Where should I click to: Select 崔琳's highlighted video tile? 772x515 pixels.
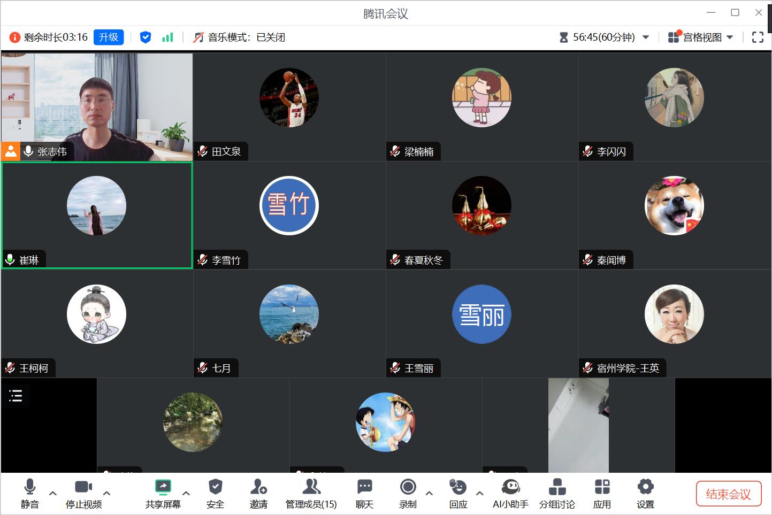pyautogui.click(x=97, y=215)
